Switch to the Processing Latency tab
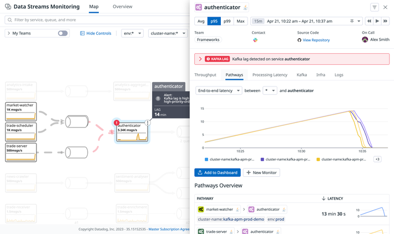The image size is (394, 234). tap(270, 75)
